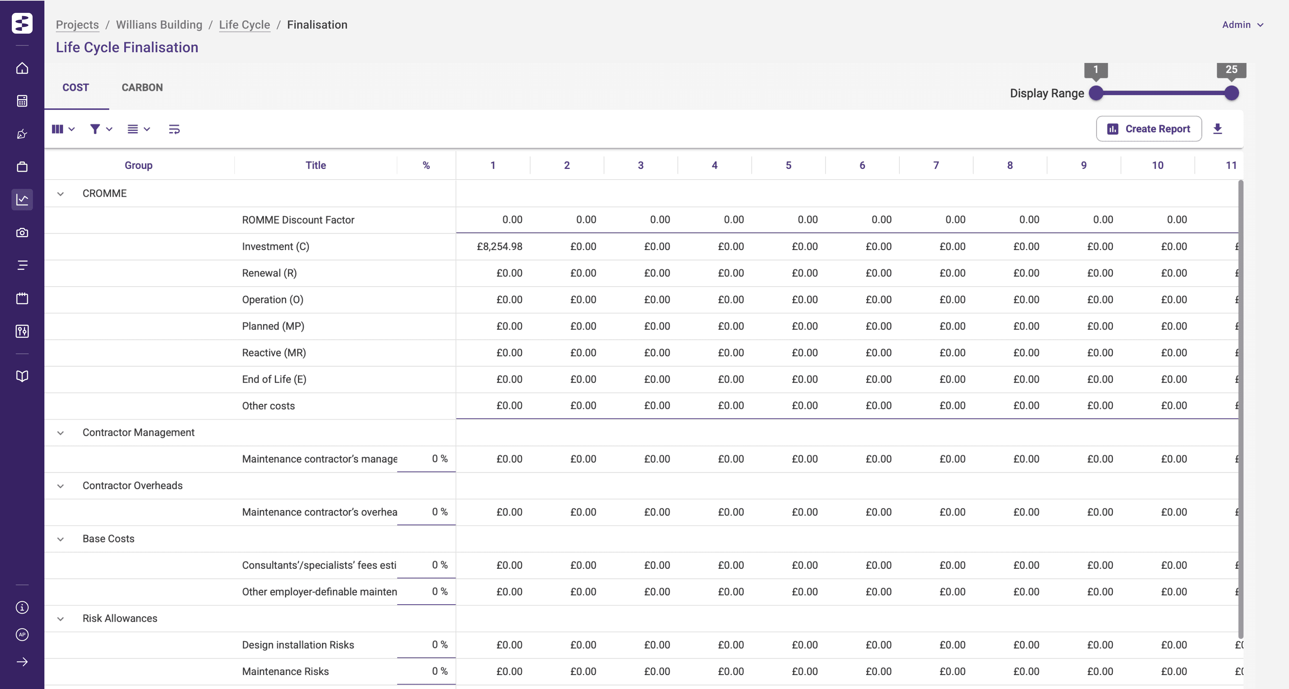Click the Create Report button
The width and height of the screenshot is (1289, 689).
[1148, 129]
